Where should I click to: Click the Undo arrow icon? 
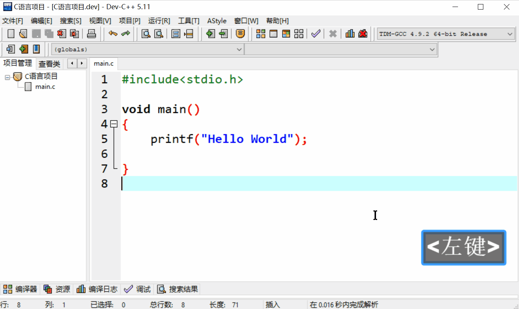pyautogui.click(x=113, y=34)
